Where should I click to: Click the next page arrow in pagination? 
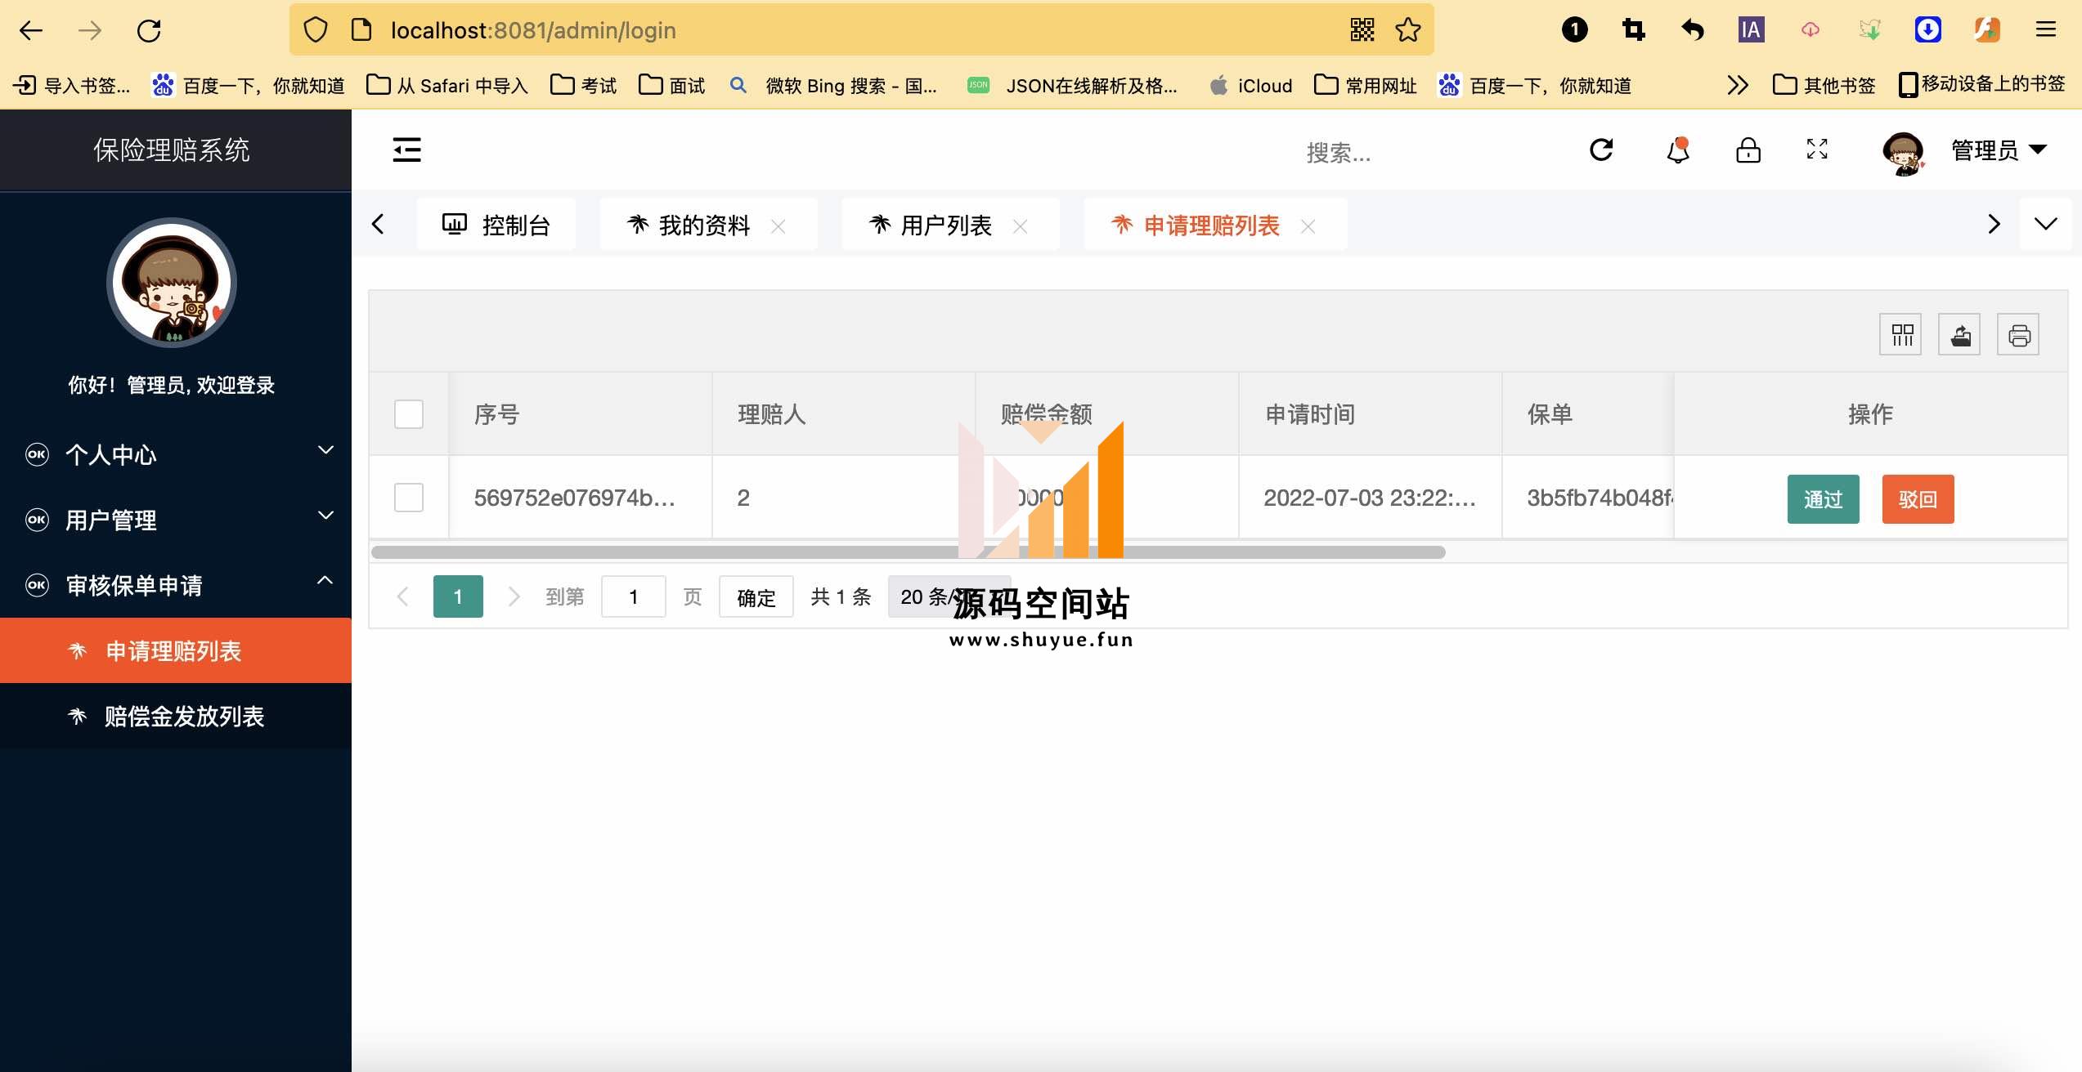point(514,596)
